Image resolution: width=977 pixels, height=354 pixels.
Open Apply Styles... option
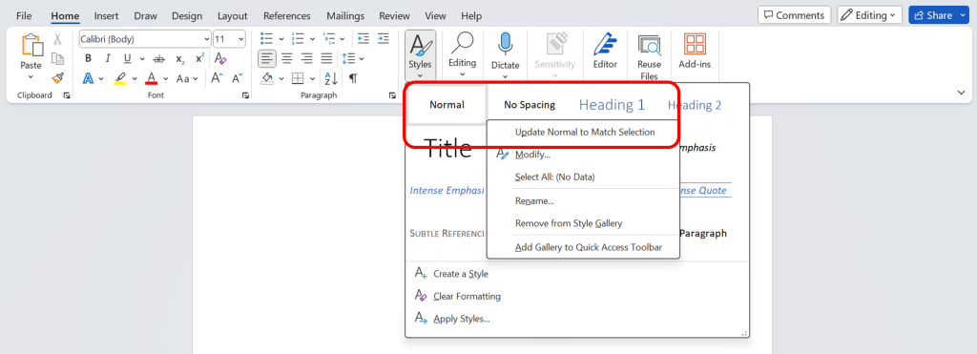(452, 319)
